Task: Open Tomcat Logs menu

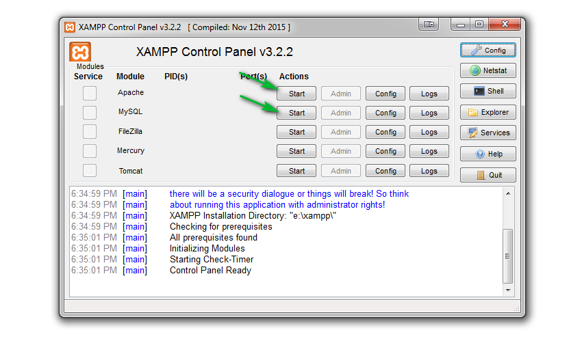Action: [x=429, y=171]
